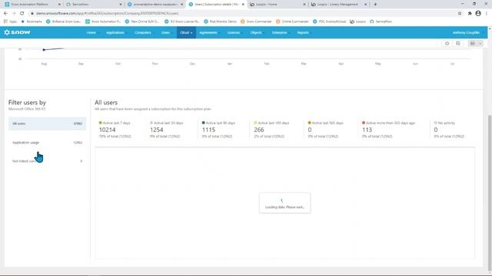Screen dimensions: 492x276
Task: Open the Snow Automation P... bookmark
Action: click(x=103, y=21)
